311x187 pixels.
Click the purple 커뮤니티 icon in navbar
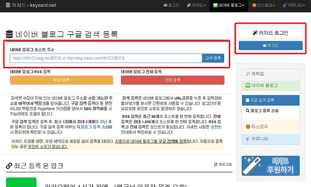click(285, 5)
